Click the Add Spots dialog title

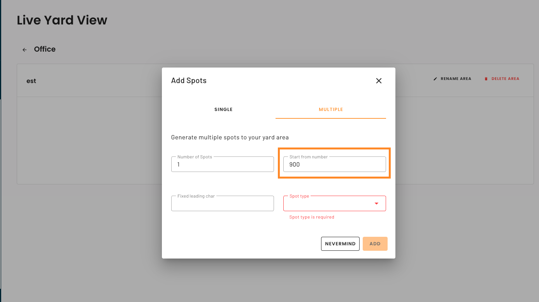click(x=189, y=81)
